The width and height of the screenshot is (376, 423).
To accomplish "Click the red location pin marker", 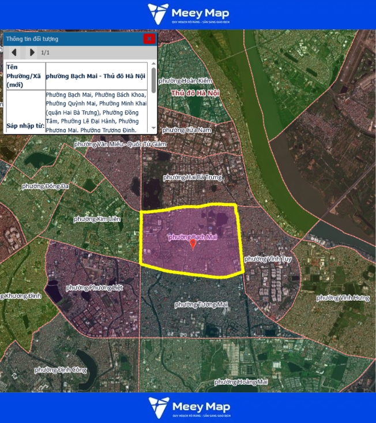I will (x=193, y=245).
